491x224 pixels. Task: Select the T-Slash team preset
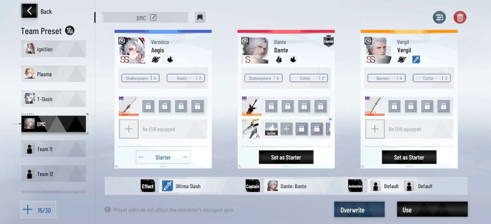pyautogui.click(x=54, y=99)
